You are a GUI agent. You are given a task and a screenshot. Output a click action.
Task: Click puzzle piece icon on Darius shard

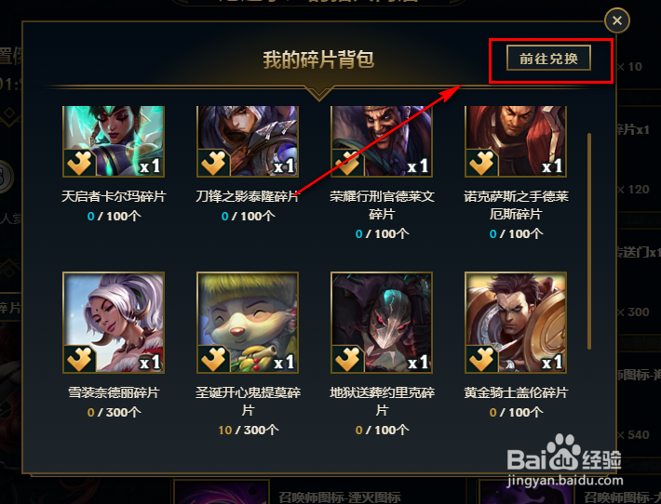481,163
